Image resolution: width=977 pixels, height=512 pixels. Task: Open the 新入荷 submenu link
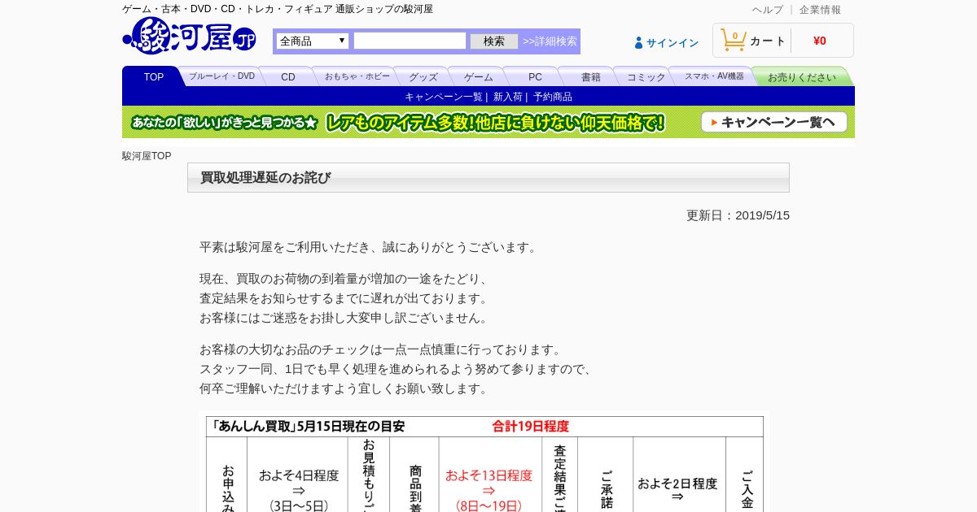pyautogui.click(x=508, y=97)
